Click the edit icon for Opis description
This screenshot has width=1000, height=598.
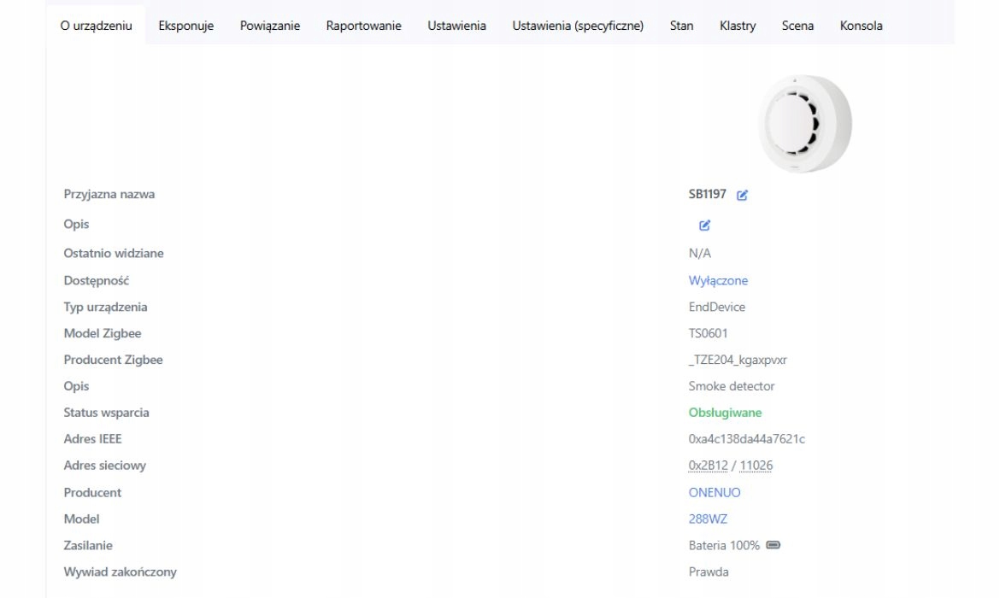click(704, 226)
